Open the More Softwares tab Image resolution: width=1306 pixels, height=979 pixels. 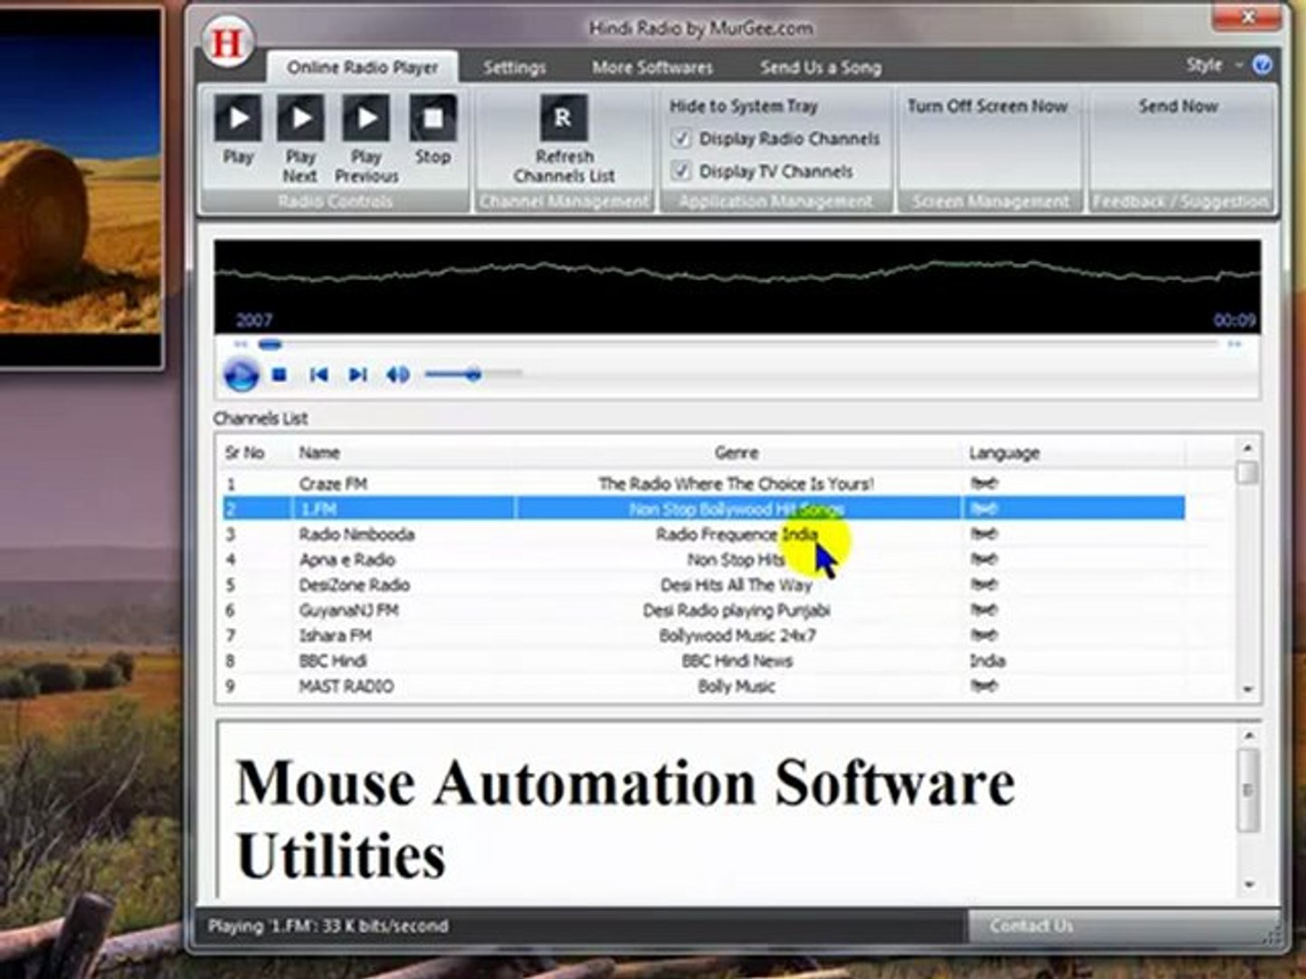(x=652, y=67)
